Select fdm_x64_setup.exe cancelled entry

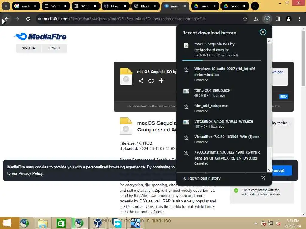[221, 108]
